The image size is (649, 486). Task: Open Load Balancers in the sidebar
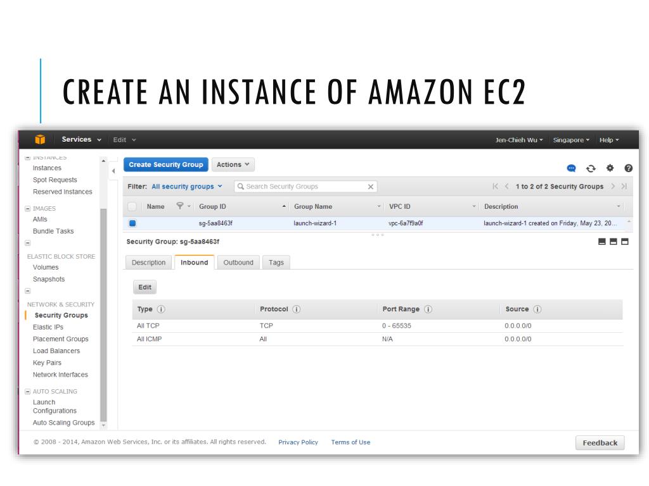(x=56, y=351)
